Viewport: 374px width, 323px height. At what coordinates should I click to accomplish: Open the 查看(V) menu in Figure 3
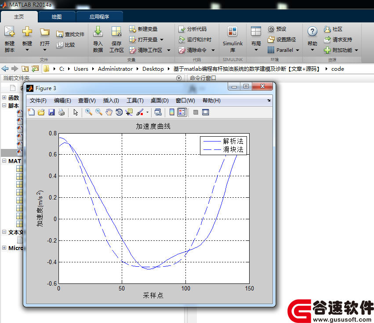click(87, 101)
